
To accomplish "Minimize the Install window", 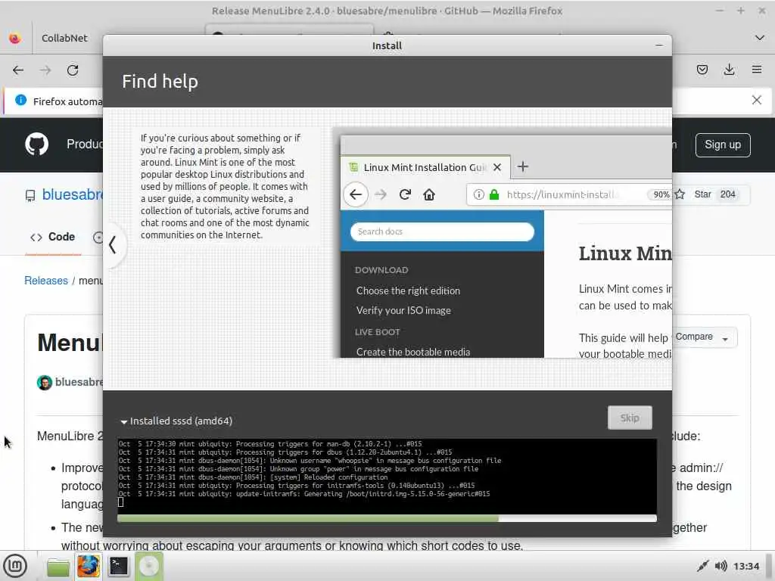I will click(659, 45).
